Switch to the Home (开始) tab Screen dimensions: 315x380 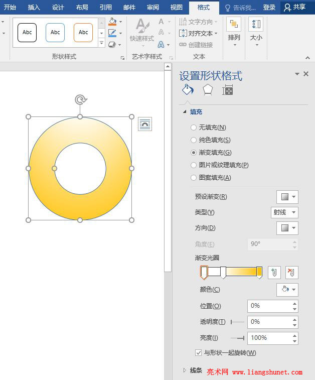(10, 7)
